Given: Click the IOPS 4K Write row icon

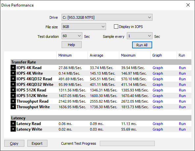Looking at the screenshot, I should tap(13, 73).
